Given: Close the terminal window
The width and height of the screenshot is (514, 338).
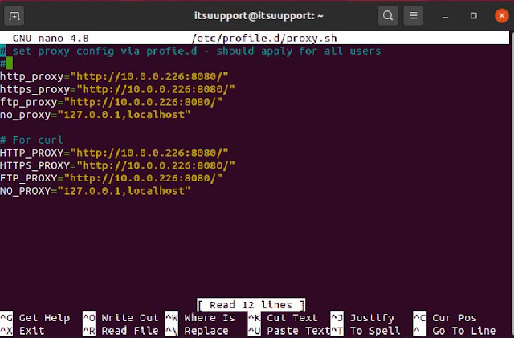Looking at the screenshot, I should point(501,16).
